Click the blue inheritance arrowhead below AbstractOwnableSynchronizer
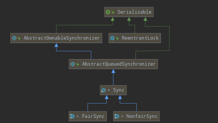The image size is (218, 123). 56,45
